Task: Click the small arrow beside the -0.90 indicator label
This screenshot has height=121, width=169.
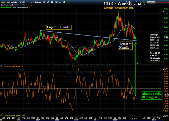Action: pos(163,111)
